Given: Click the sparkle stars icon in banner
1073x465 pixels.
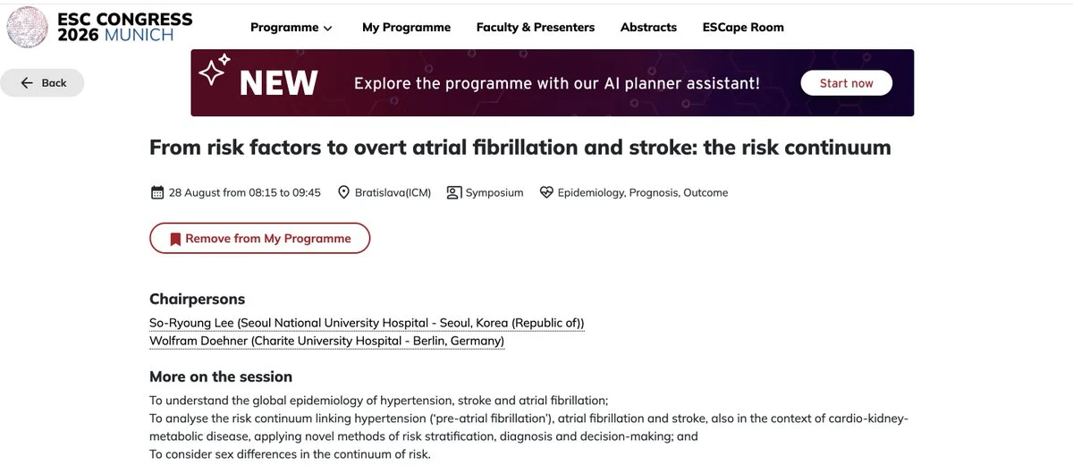Looking at the screenshot, I should pyautogui.click(x=215, y=70).
